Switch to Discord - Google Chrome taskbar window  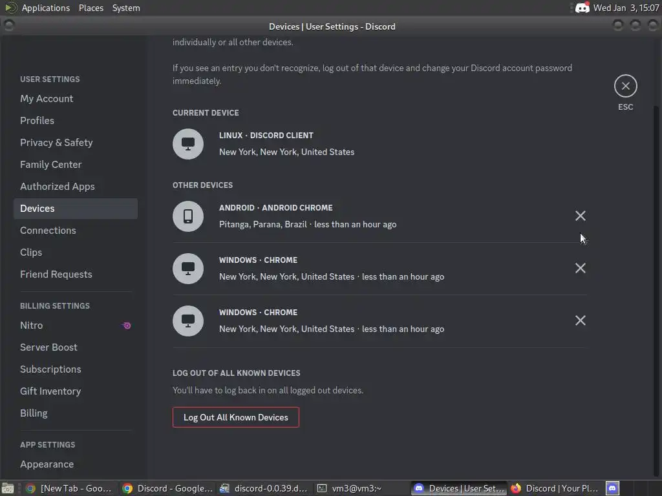[167, 488]
